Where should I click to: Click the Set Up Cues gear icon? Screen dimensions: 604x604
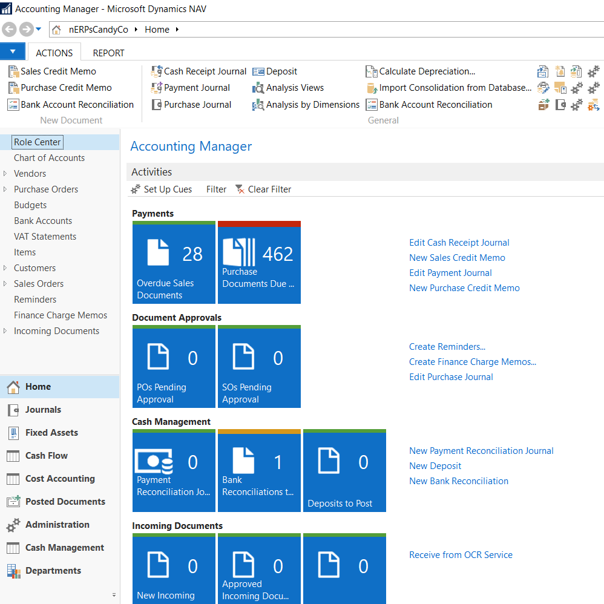(x=136, y=189)
